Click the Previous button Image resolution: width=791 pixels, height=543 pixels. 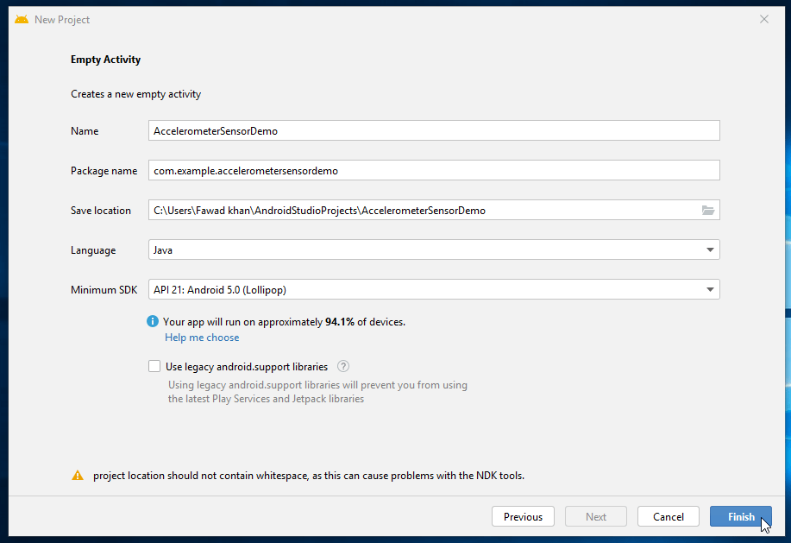pos(523,516)
